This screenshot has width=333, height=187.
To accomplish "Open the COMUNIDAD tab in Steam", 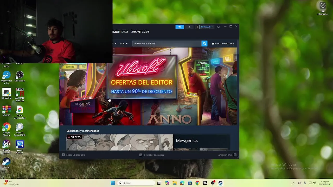I will 120,32.
